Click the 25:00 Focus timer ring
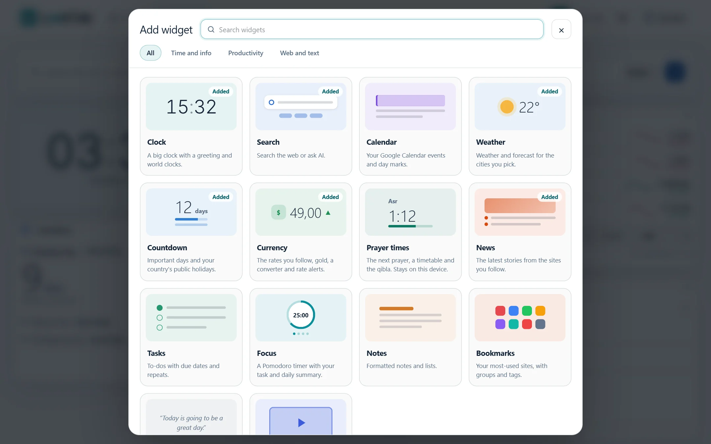This screenshot has height=444, width=711. point(301,315)
